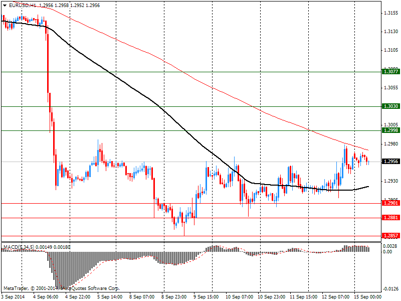Click the 1.2857 red support level label
Screen dimensions: 401x301
click(x=391, y=236)
